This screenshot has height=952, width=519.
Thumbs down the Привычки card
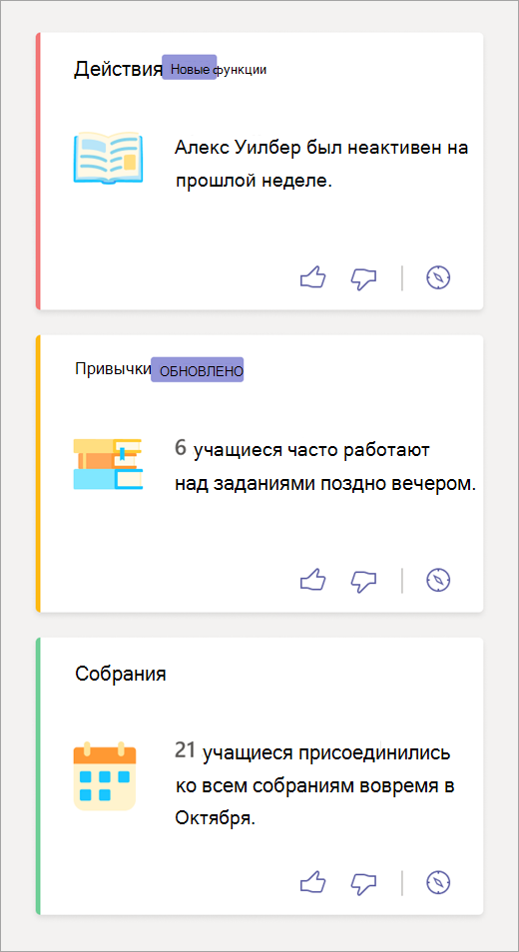pos(364,581)
